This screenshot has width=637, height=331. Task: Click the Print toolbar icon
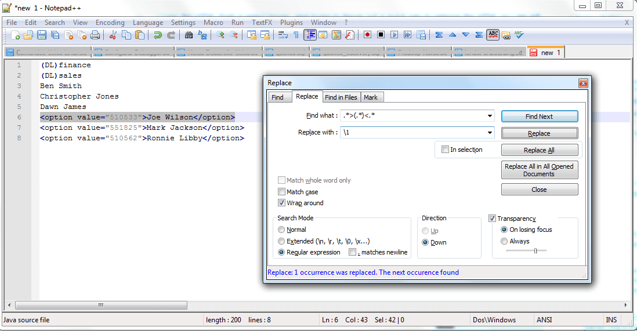pos(95,35)
